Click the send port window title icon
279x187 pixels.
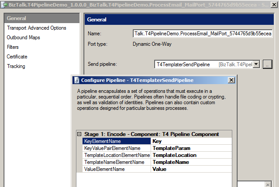[x=4, y=5]
